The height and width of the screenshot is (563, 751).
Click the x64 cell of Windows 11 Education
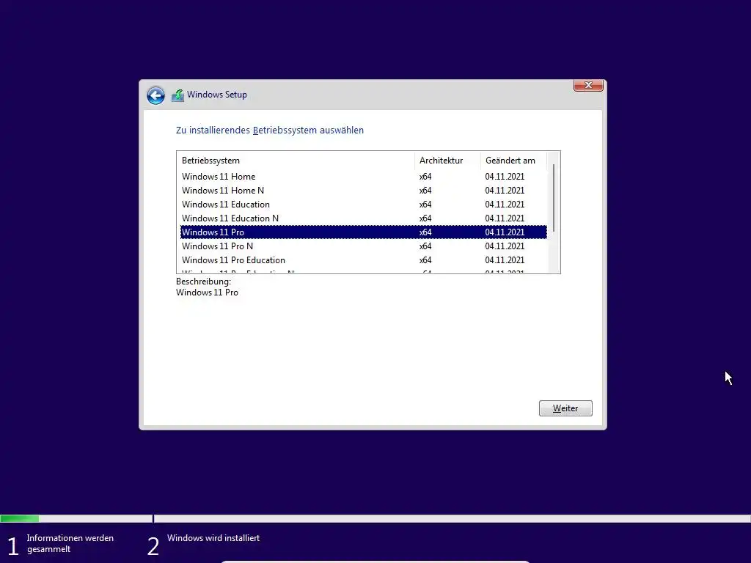(x=425, y=205)
